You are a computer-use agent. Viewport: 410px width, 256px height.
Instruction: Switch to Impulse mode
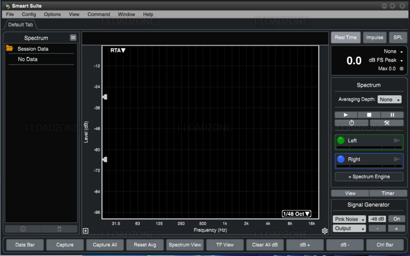point(374,37)
